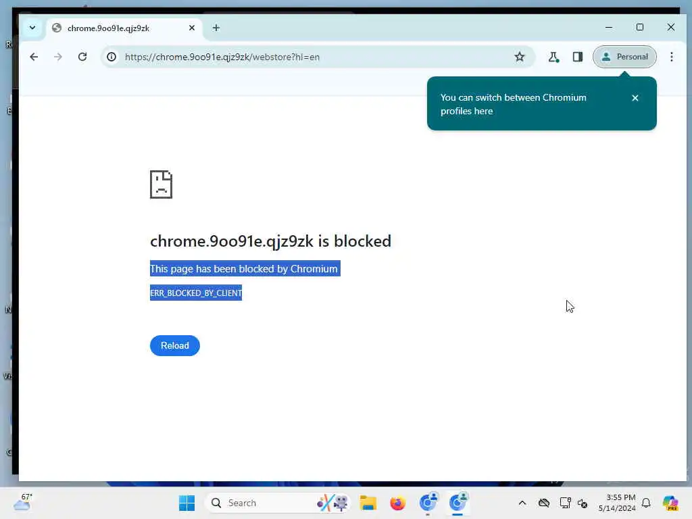Open the active Chromium taskbar icon
This screenshot has height=519, width=692.
[x=458, y=502]
